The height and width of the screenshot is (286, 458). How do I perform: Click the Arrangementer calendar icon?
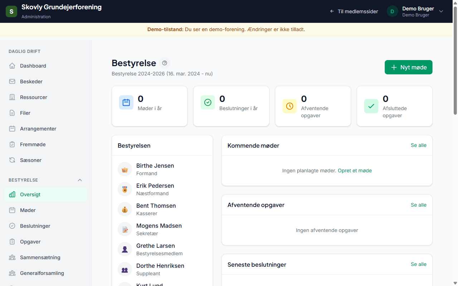[12, 129]
